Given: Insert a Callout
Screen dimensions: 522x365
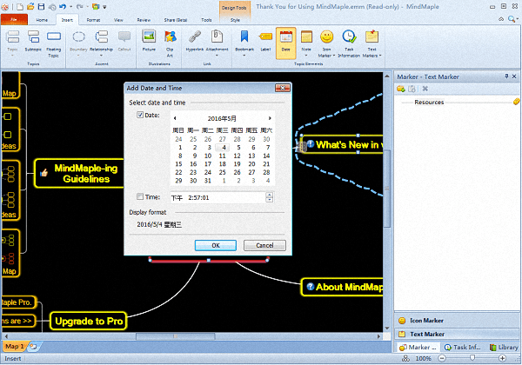Looking at the screenshot, I should [x=124, y=40].
